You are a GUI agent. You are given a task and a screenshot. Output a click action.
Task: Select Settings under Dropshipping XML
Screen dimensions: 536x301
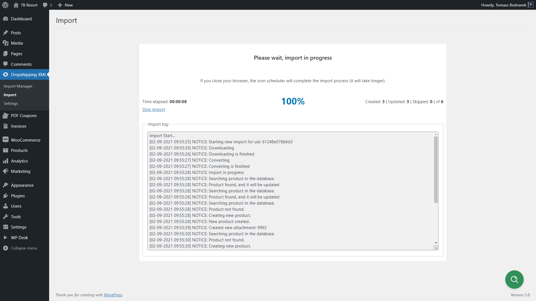[x=11, y=103]
